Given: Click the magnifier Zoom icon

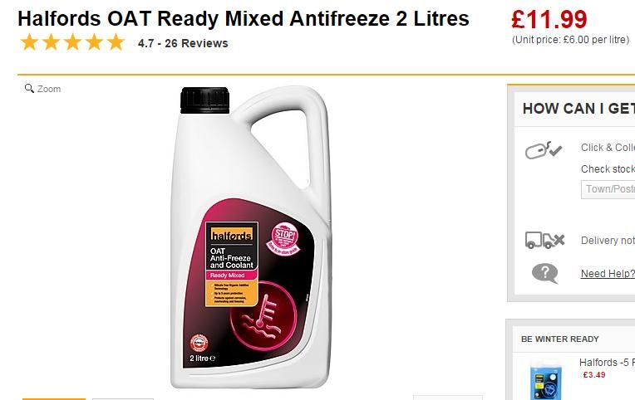Looking at the screenshot, I should [x=29, y=89].
